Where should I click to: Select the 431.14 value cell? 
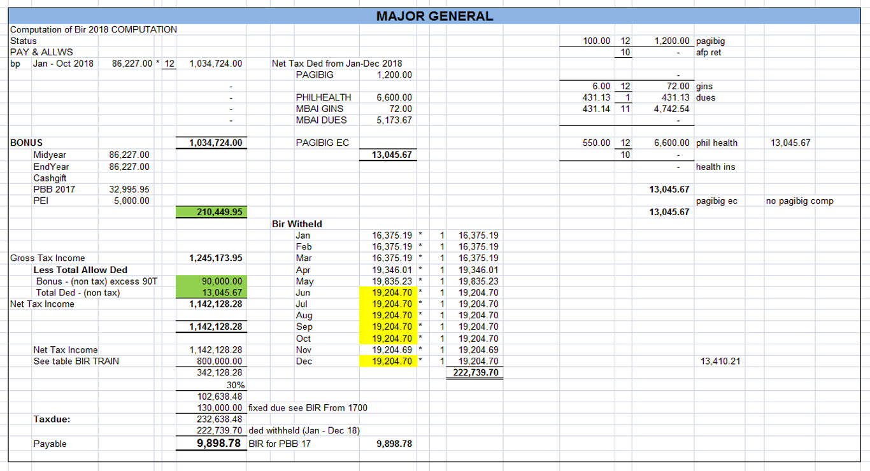(x=597, y=109)
